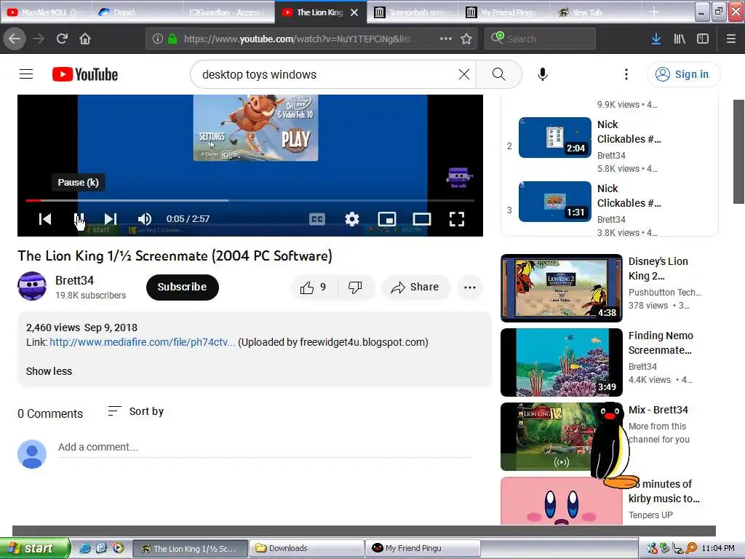Viewport: 745px width, 559px height.
Task: Open the Firefox library icon
Action: click(x=680, y=39)
